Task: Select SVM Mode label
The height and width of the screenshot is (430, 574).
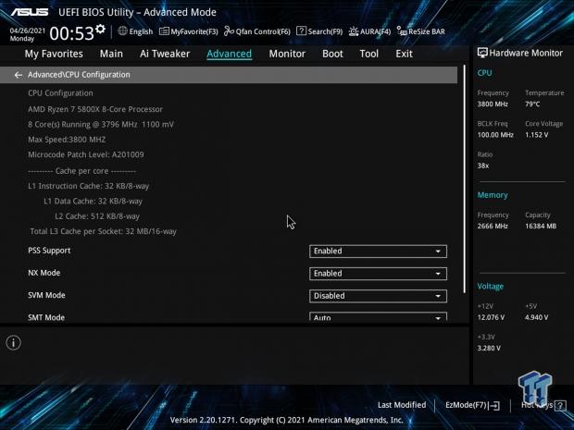Action: point(46,295)
